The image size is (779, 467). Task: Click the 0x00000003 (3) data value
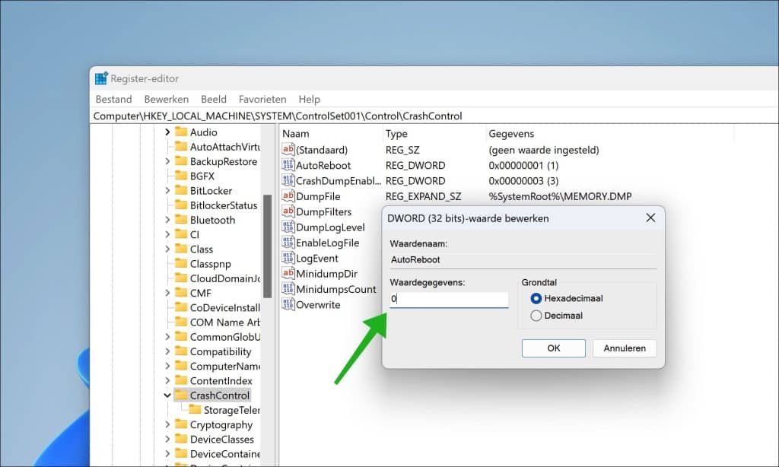coord(523,181)
